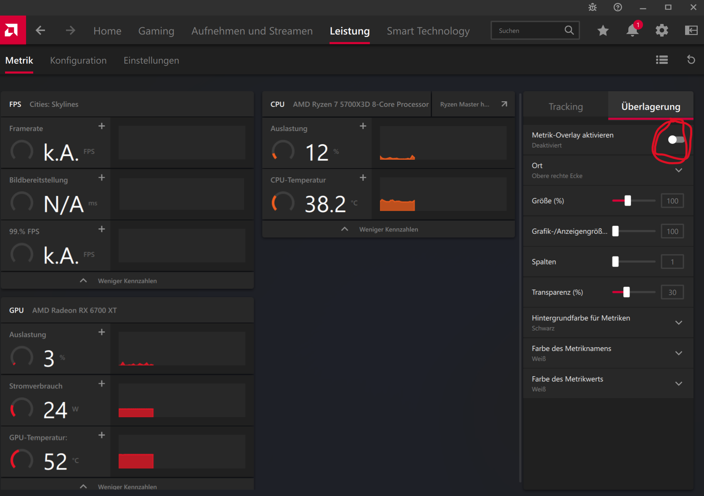Open favorites star icon
This screenshot has width=704, height=496.
pos(603,30)
